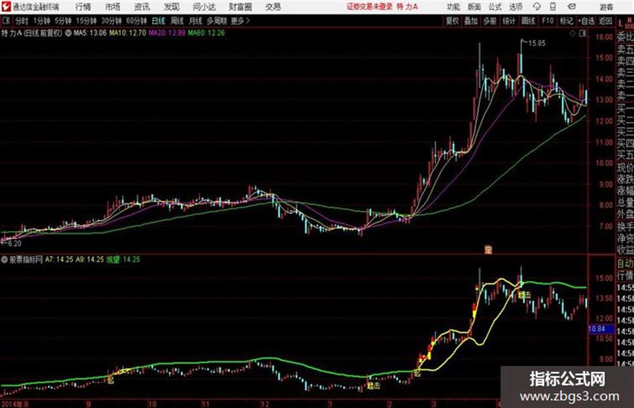This screenshot has height=408, width=634.
Task: Switch to 30分钟 period tab
Action: (x=111, y=21)
